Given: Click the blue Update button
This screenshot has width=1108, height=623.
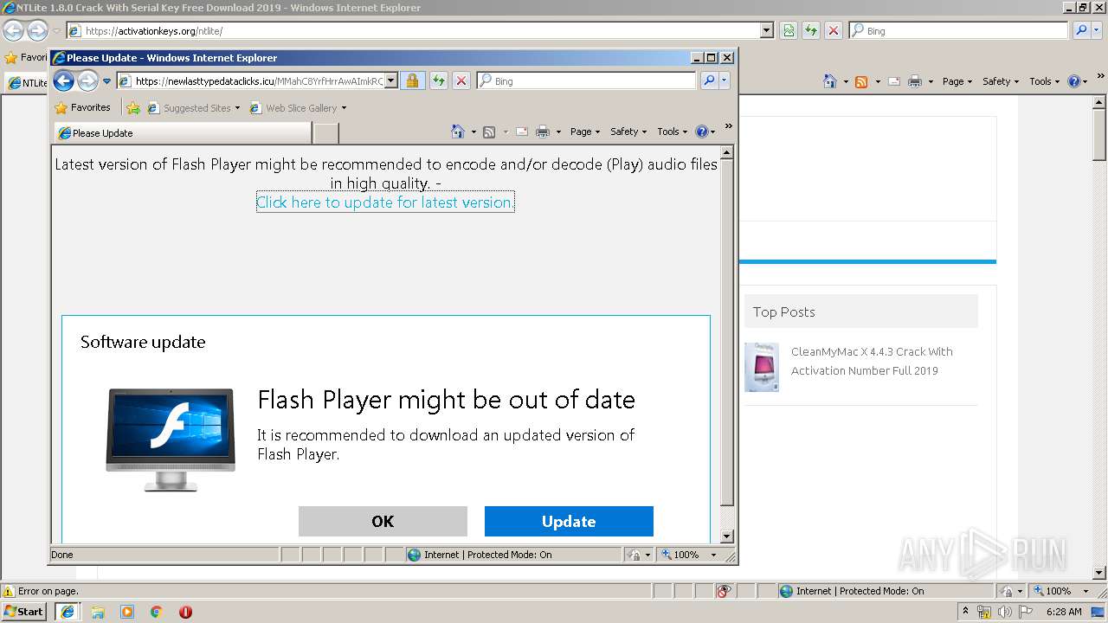Looking at the screenshot, I should [569, 522].
